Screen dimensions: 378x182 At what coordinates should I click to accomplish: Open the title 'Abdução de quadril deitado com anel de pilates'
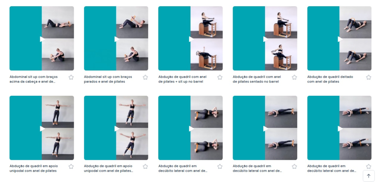(x=330, y=79)
